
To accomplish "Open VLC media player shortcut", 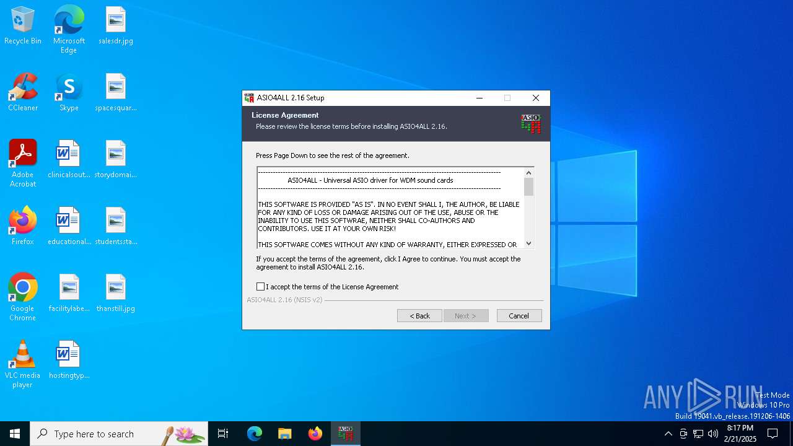I will coord(23,364).
